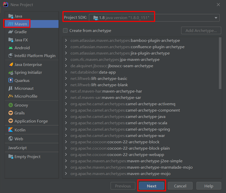Click the Java folder icon
Screen dimensions: 226x193
tap(11, 16)
